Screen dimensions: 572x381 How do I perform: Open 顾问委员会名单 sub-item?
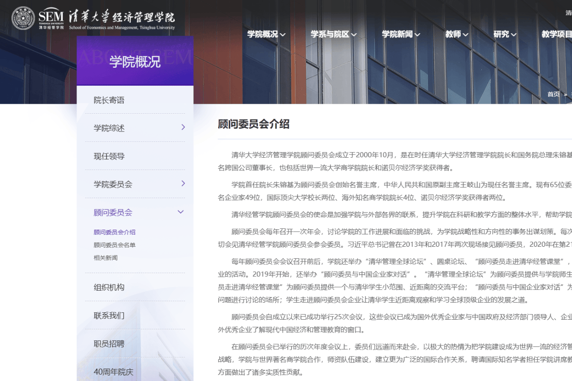point(114,245)
